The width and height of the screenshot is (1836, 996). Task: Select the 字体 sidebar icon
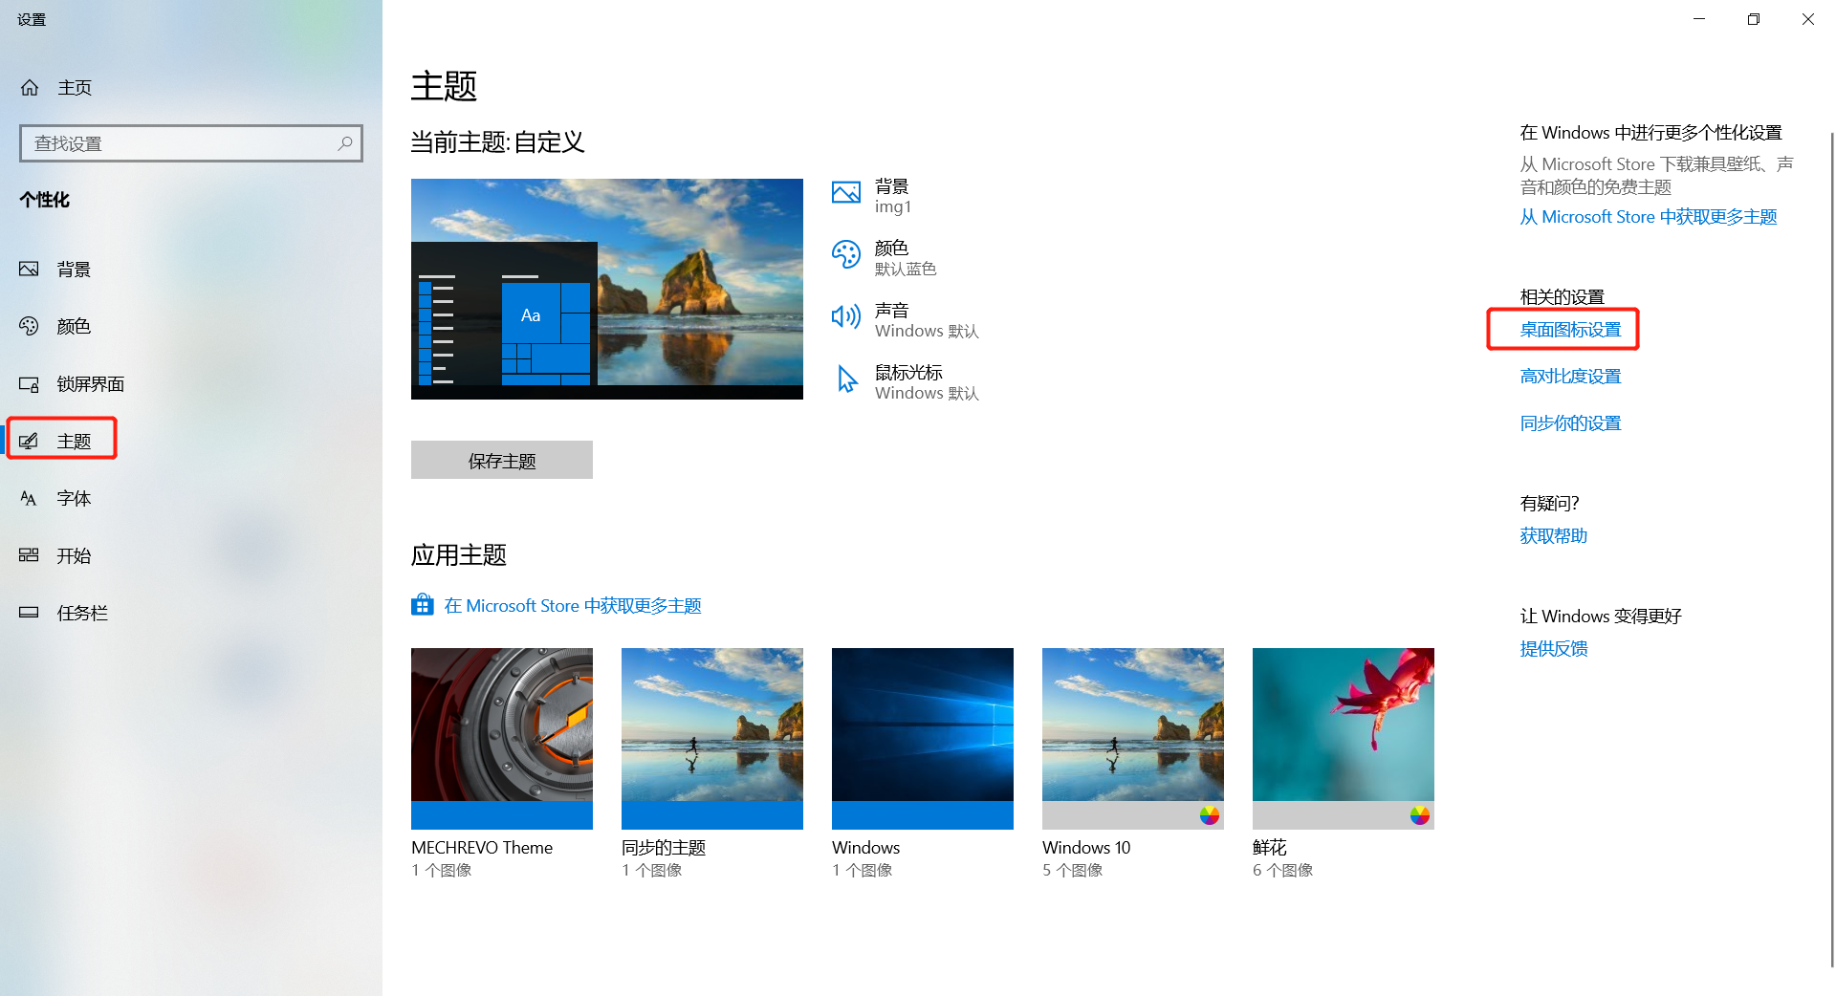pos(29,498)
